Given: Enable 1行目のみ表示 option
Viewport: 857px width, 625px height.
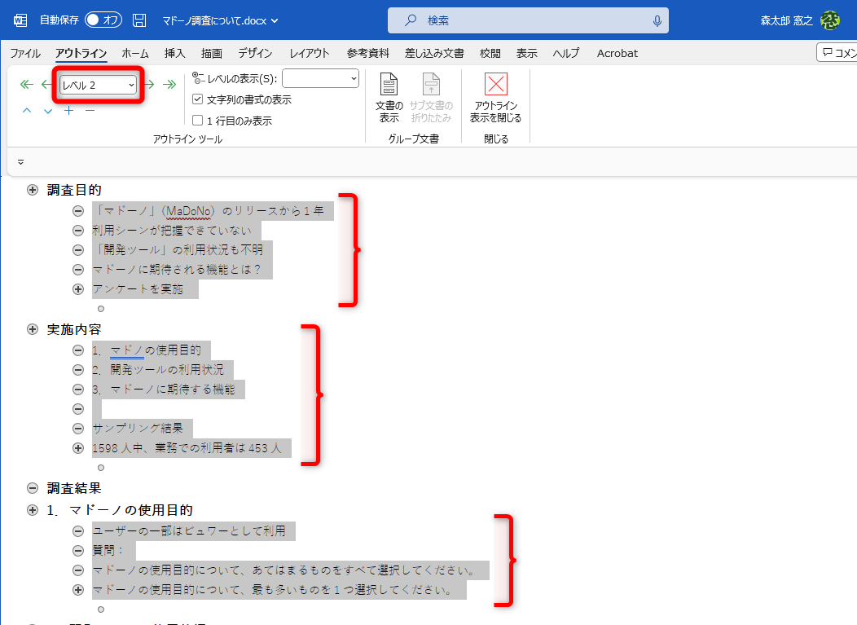Looking at the screenshot, I should click(198, 119).
